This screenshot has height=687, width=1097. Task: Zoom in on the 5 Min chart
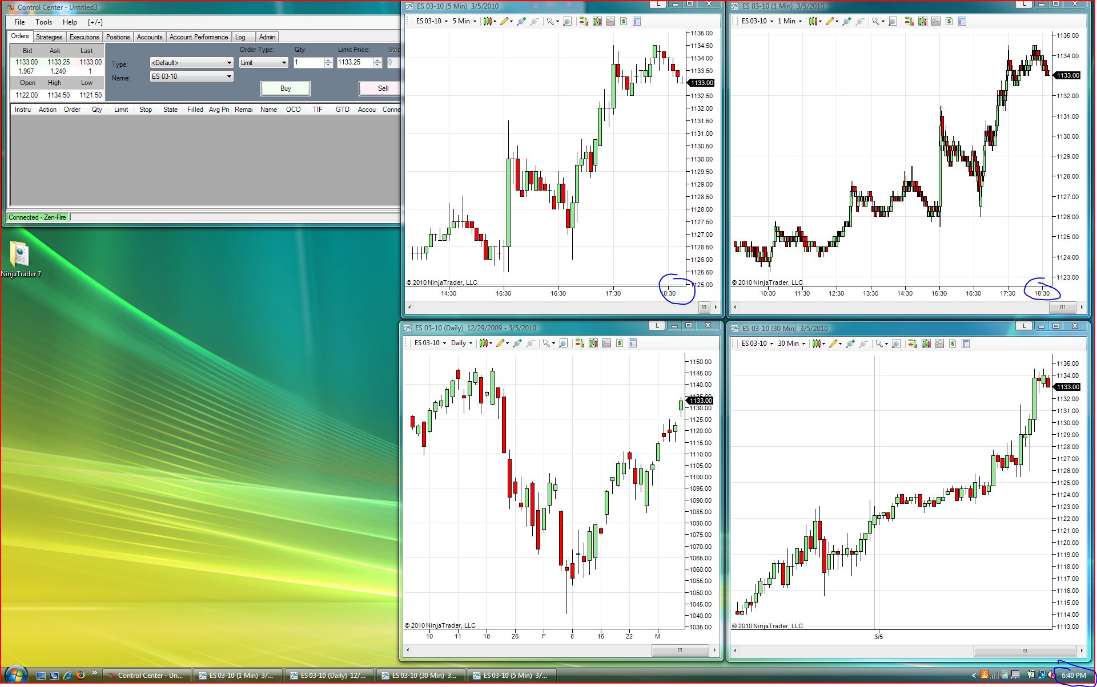coord(520,22)
